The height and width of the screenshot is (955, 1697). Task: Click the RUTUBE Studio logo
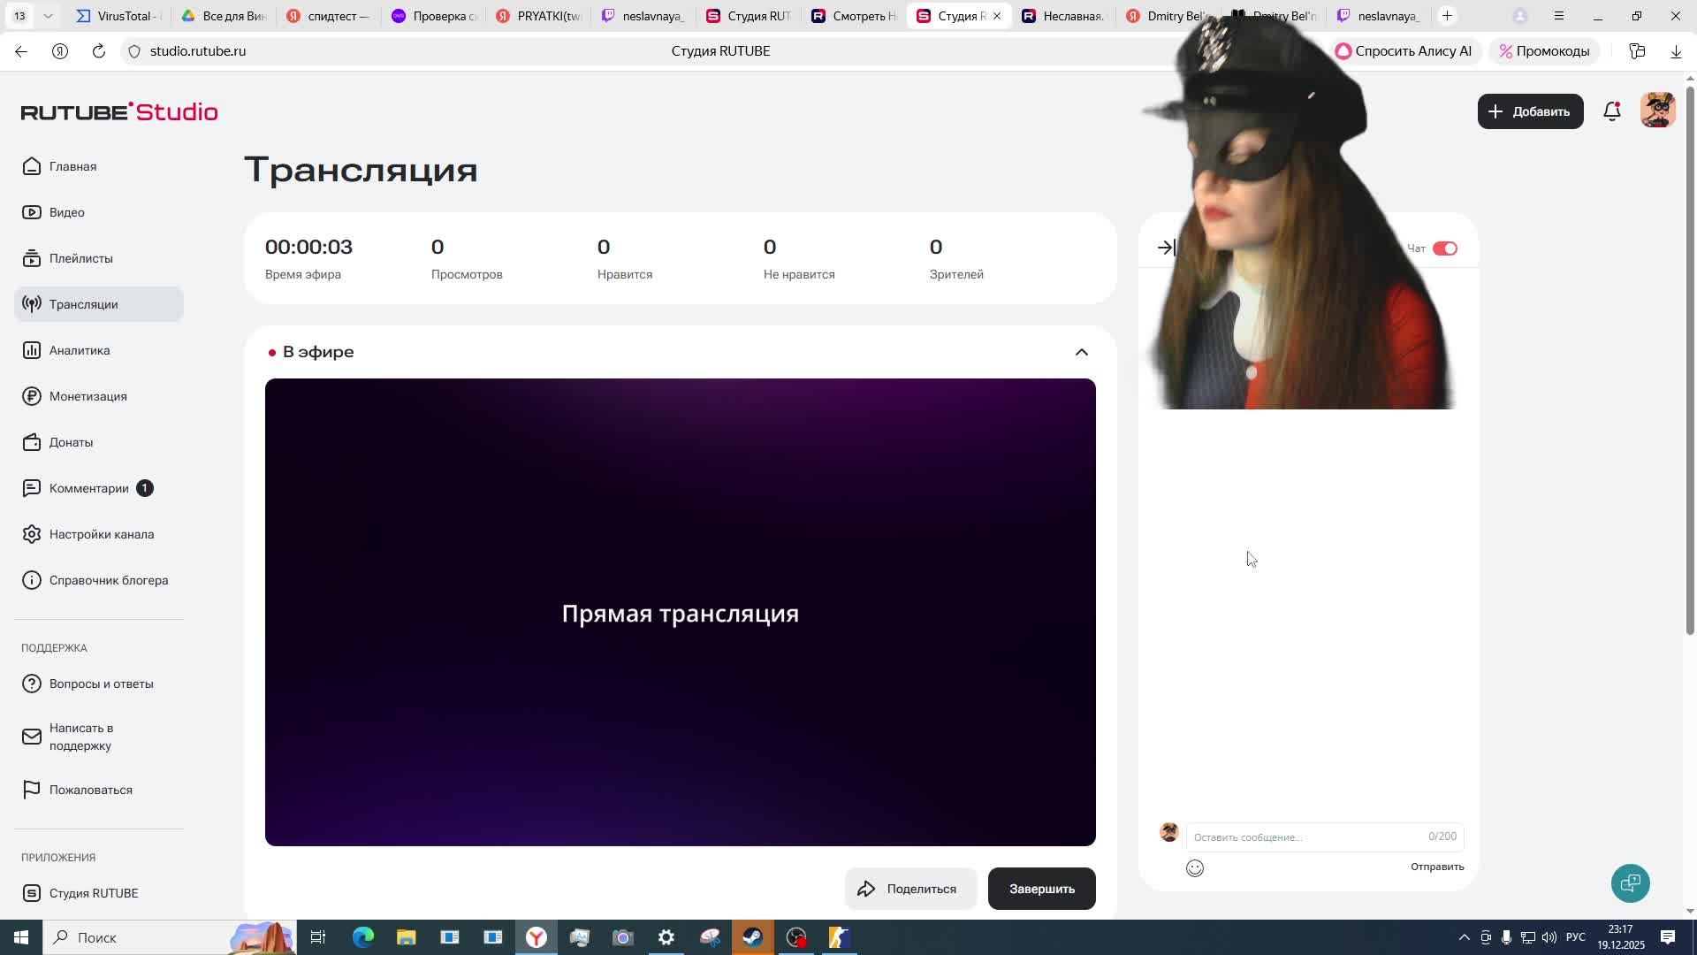(x=119, y=111)
